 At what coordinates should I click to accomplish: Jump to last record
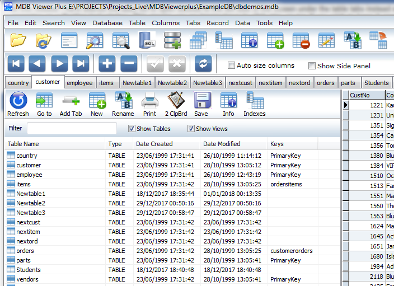pos(81,63)
